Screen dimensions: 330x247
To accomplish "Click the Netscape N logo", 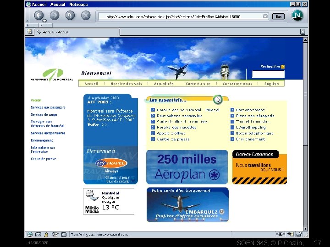I will point(297,16).
